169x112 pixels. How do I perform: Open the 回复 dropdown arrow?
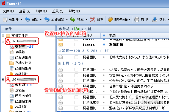41,19
